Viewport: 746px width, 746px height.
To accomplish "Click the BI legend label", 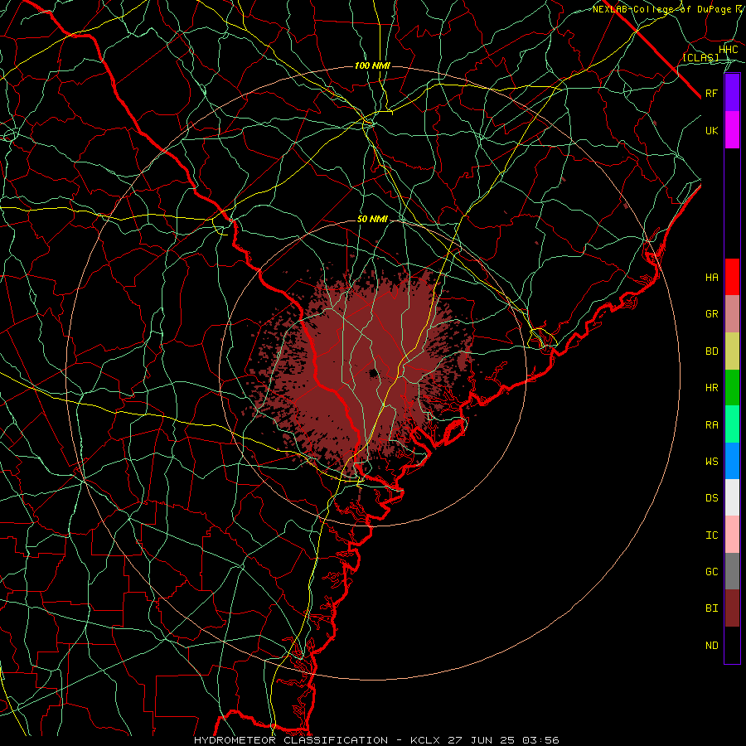I will 711,608.
